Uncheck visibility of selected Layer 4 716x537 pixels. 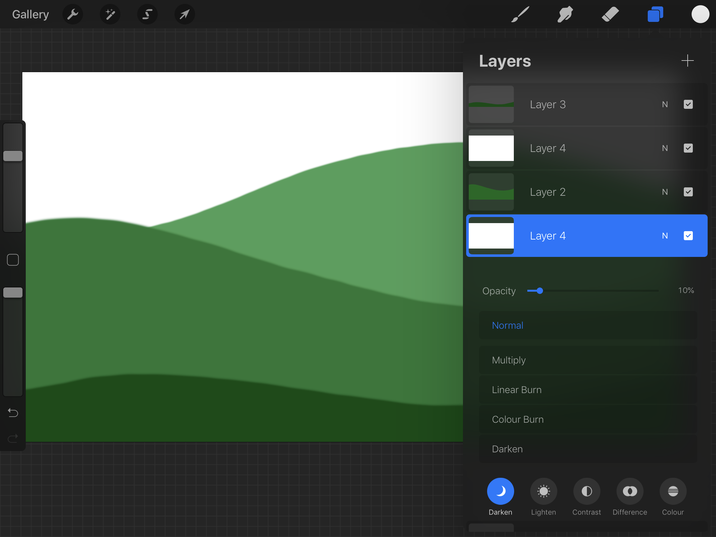[x=688, y=236]
